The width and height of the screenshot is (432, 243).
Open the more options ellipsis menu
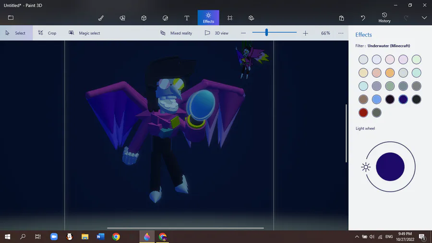pyautogui.click(x=341, y=33)
